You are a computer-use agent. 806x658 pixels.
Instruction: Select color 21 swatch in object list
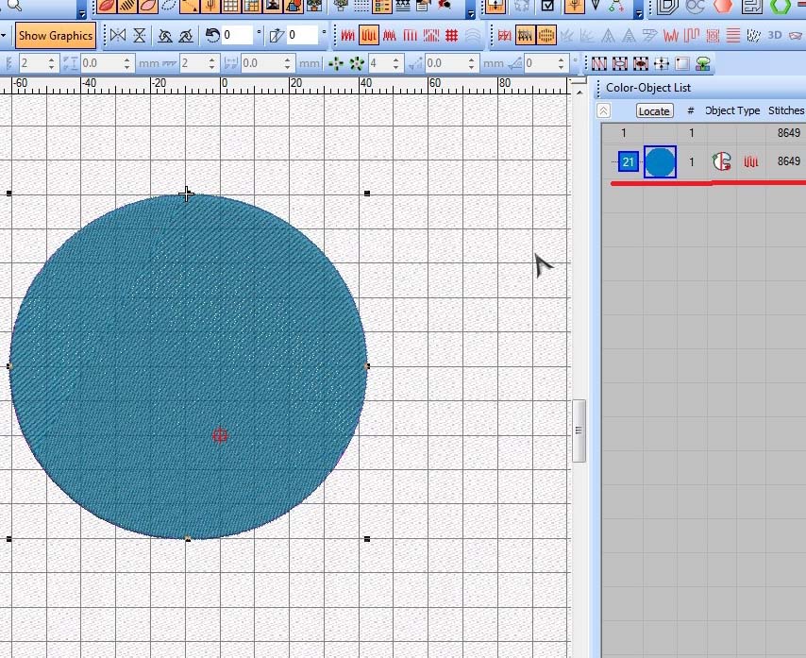[629, 161]
